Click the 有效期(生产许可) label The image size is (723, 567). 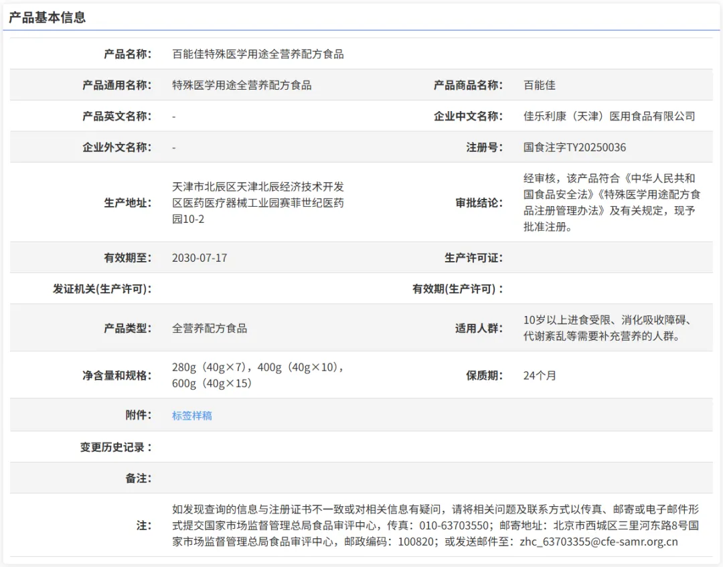(x=458, y=289)
